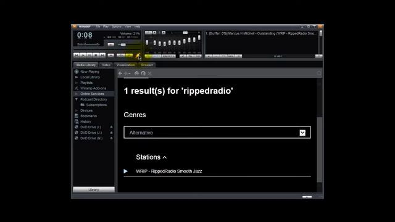Play WRIP RippedRadio Smooth Jazz station
This screenshot has width=395, height=222.
click(126, 171)
